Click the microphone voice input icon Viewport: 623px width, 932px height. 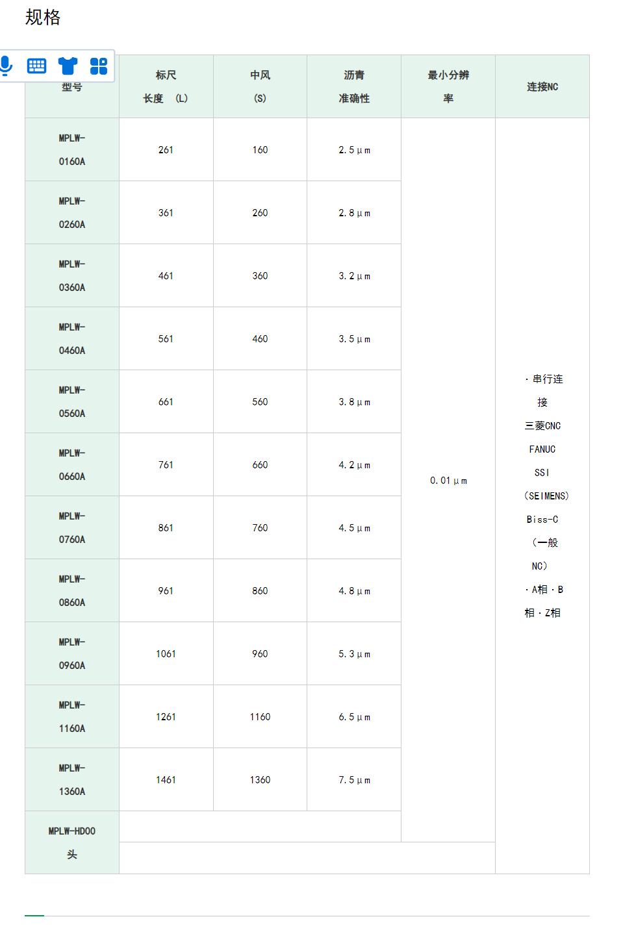click(x=6, y=66)
